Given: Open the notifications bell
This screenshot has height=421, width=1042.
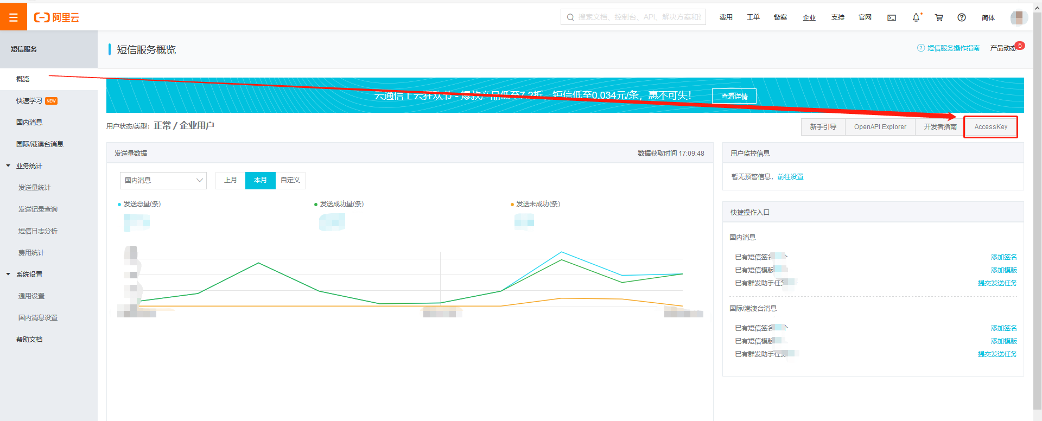Looking at the screenshot, I should click(x=916, y=17).
